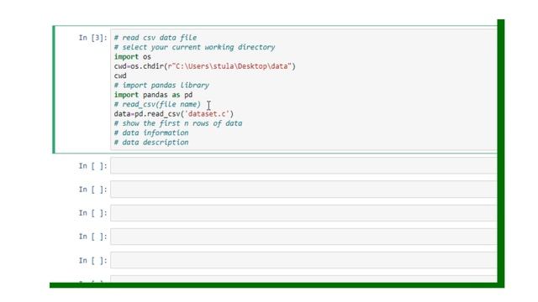Image resolution: width=538 pixels, height=302 pixels.
Task: Select the third empty code cell
Action: tap(303, 213)
